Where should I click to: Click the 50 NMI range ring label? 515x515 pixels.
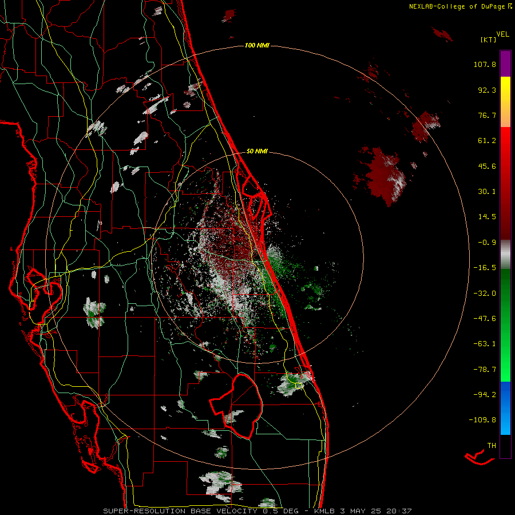pos(257,152)
